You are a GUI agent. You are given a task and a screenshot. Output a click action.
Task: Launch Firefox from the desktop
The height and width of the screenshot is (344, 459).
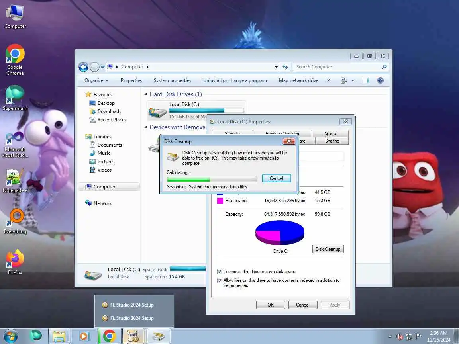[15, 262]
